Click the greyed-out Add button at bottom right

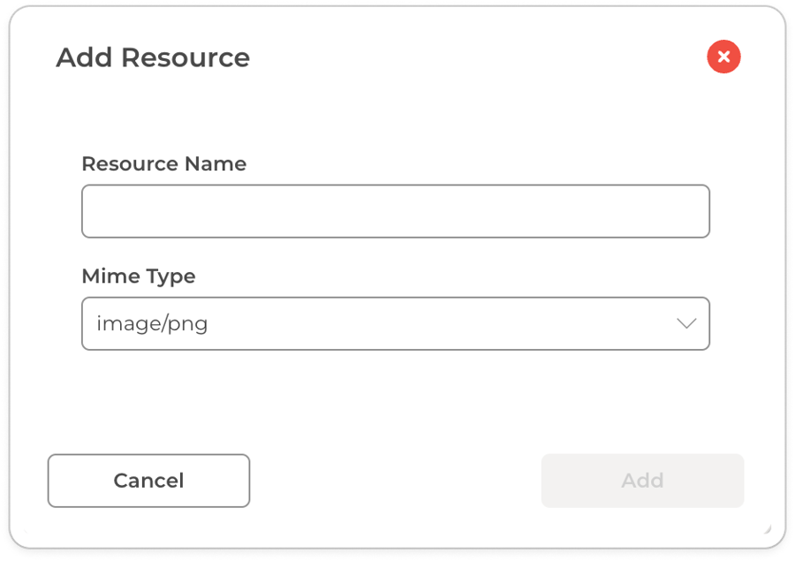(642, 481)
